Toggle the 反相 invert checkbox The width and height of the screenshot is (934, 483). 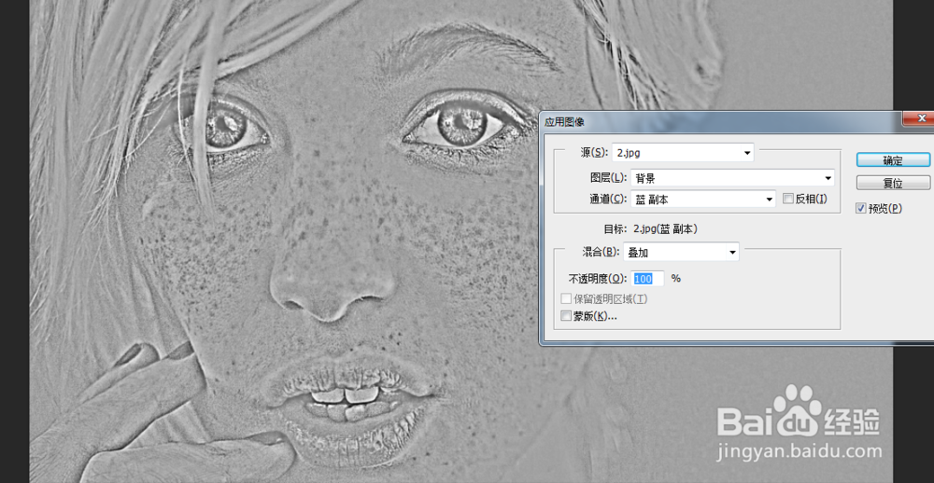click(x=788, y=199)
